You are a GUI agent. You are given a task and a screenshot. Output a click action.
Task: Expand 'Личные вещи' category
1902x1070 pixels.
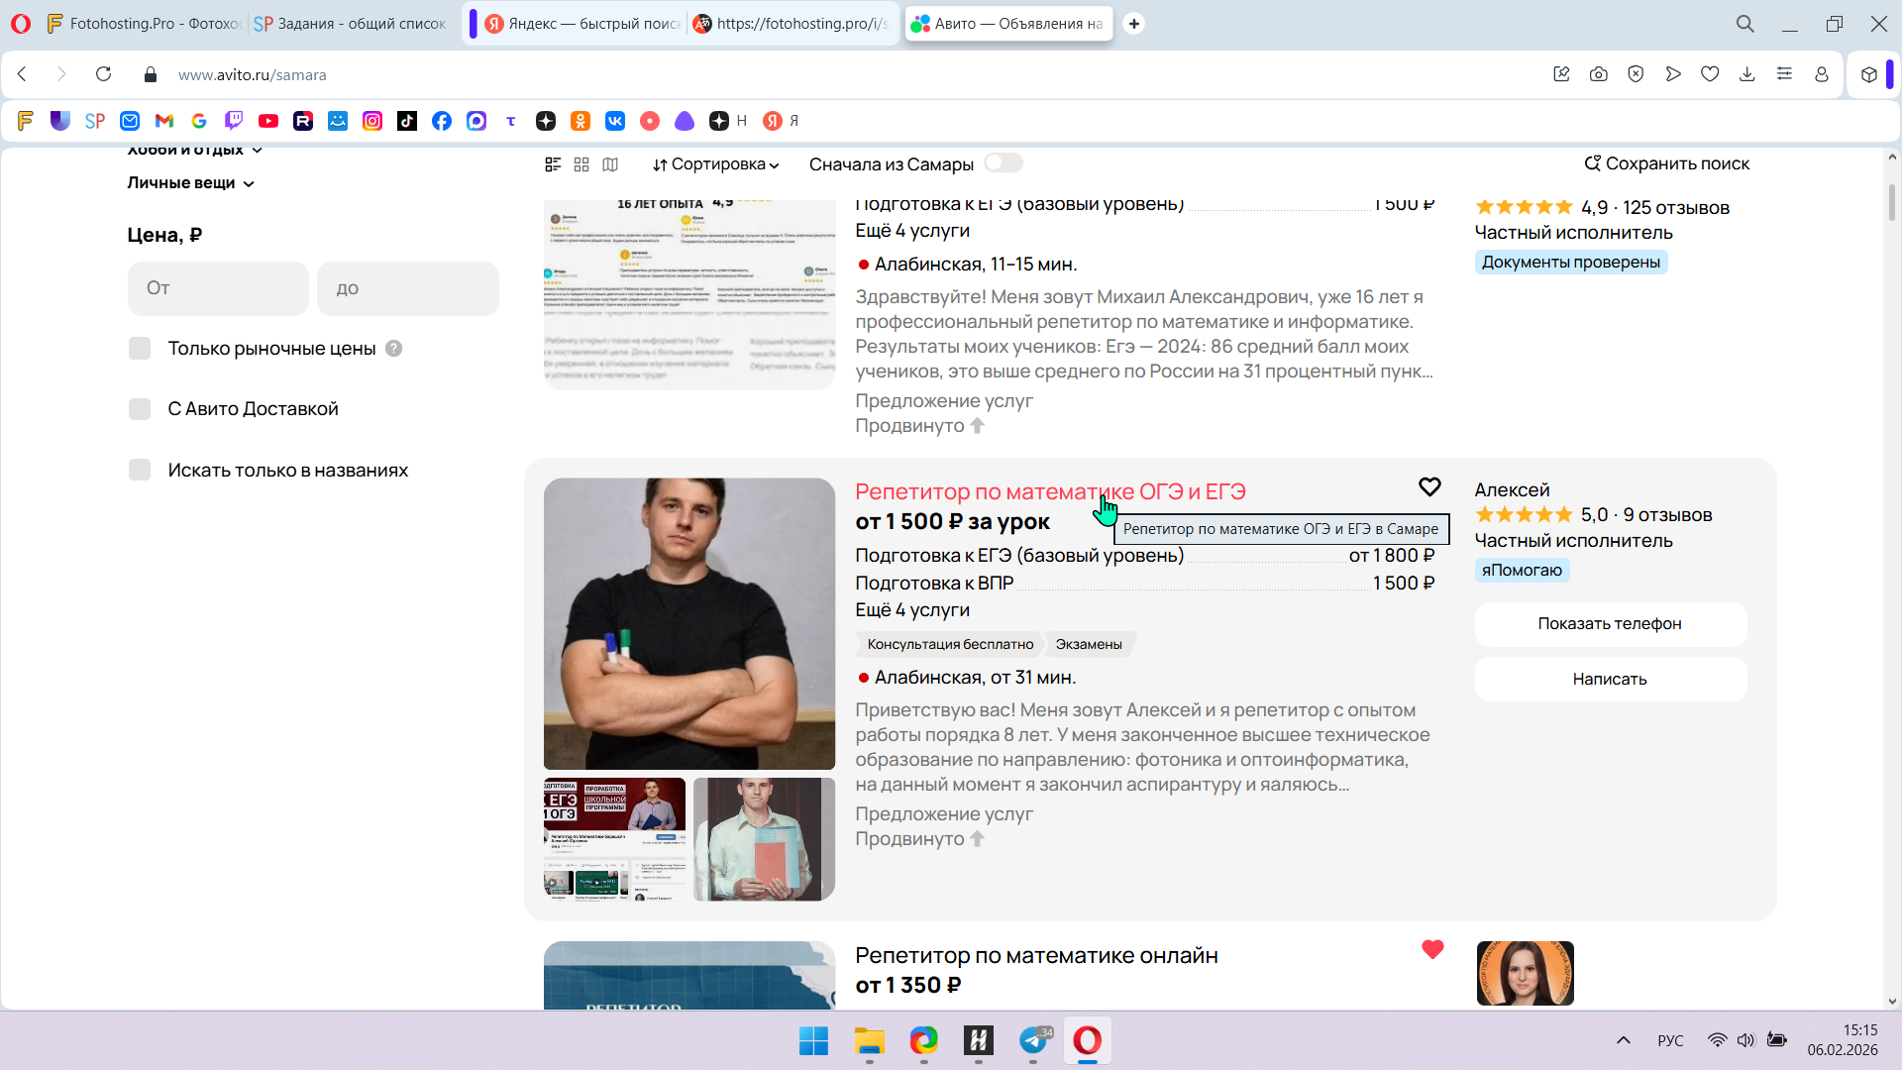190,183
